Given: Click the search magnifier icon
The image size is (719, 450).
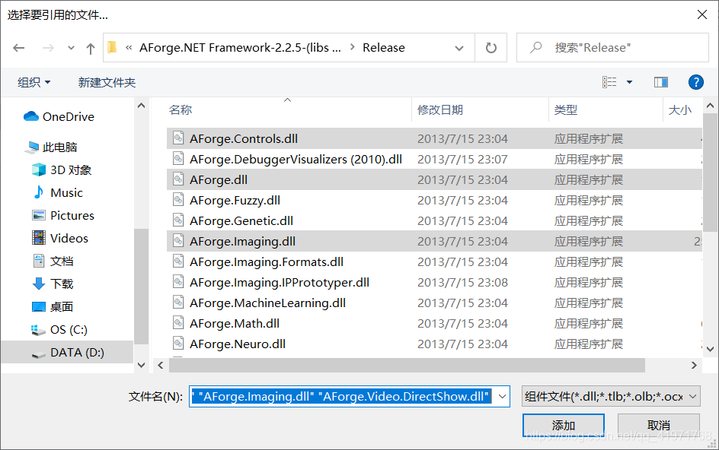Looking at the screenshot, I should 535,47.
